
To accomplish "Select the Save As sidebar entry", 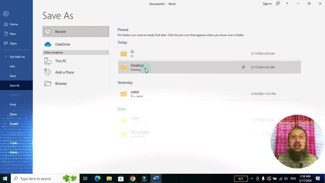I will pos(16,85).
